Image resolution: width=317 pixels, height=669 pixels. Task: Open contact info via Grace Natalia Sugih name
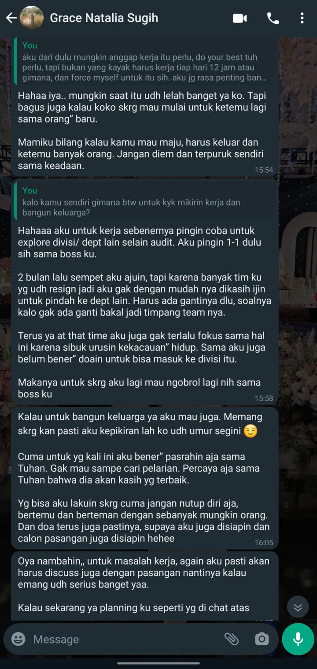click(x=104, y=18)
